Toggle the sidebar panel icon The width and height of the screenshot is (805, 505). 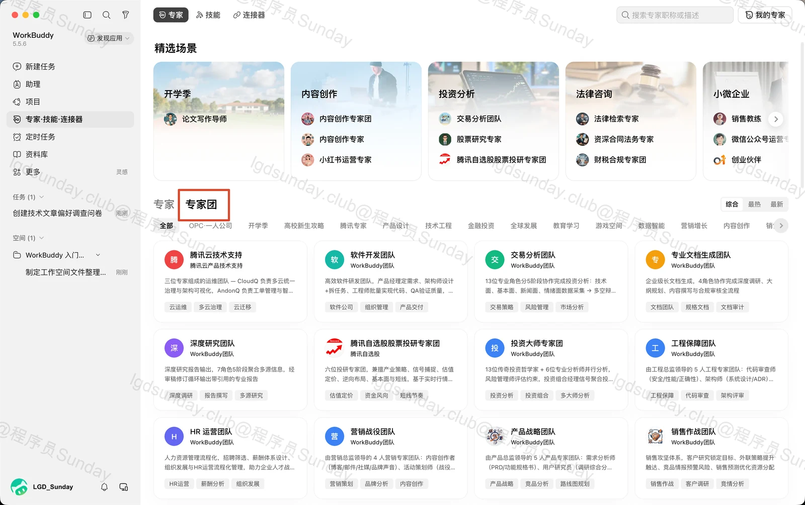point(88,15)
